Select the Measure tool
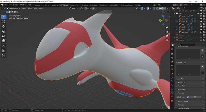206x112 pixels. coord(4,51)
